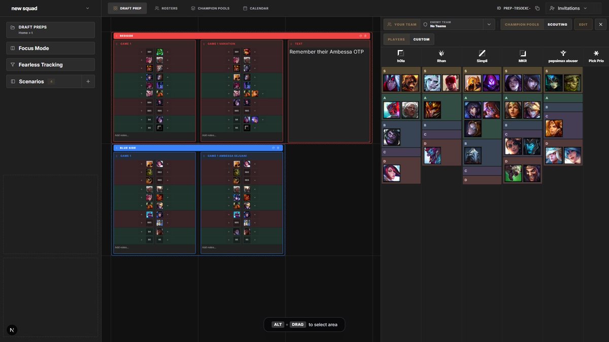Click the Edit button
Screen dimensions: 609x342
click(583, 24)
